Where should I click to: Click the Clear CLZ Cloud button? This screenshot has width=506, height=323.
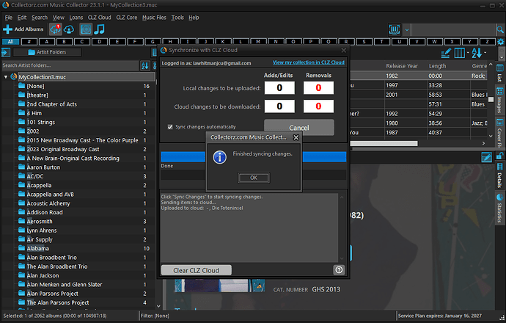[x=197, y=270]
